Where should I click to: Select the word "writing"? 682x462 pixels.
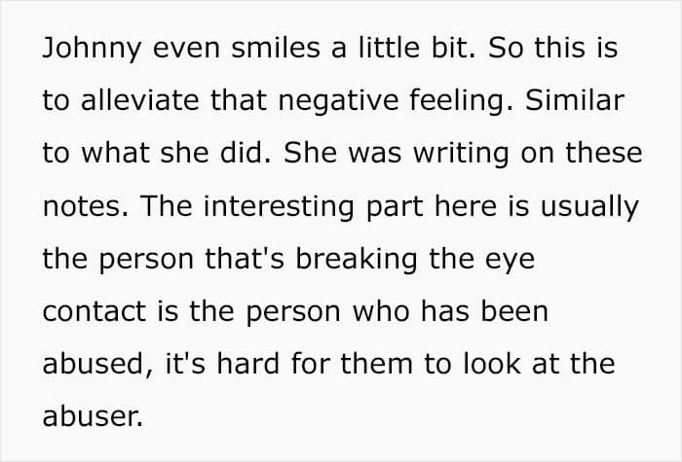click(x=461, y=154)
